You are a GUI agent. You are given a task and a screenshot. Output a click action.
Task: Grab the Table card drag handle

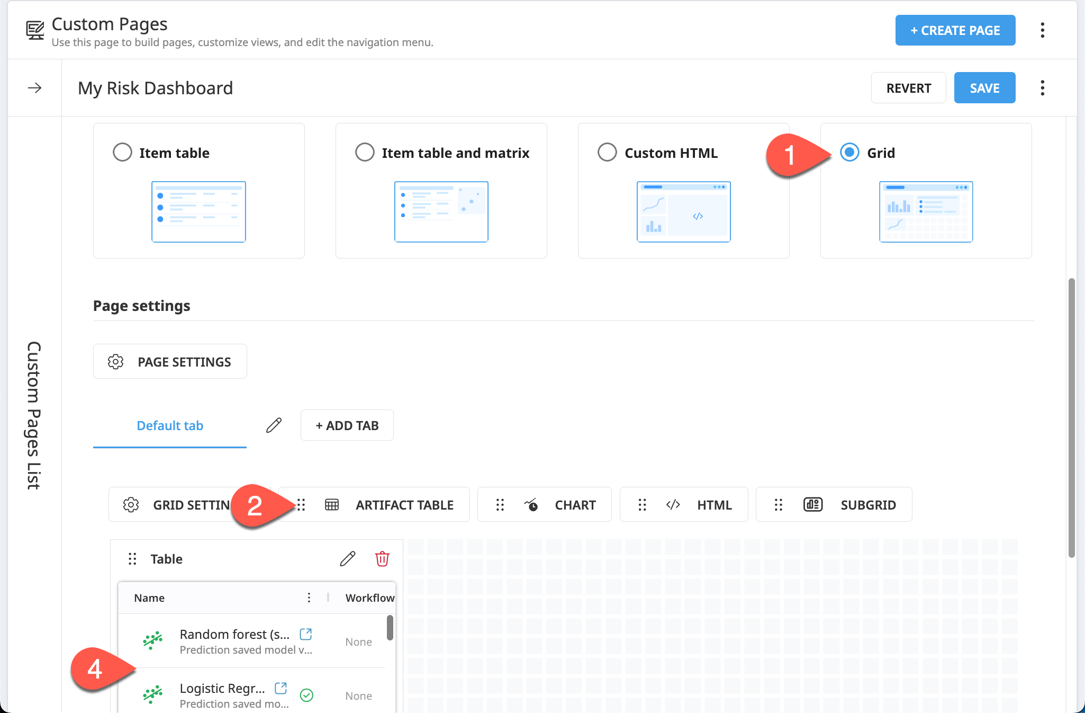pos(132,559)
